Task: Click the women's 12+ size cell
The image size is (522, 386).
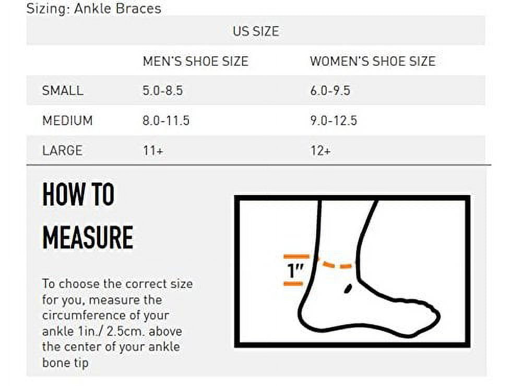Action: pyautogui.click(x=321, y=150)
